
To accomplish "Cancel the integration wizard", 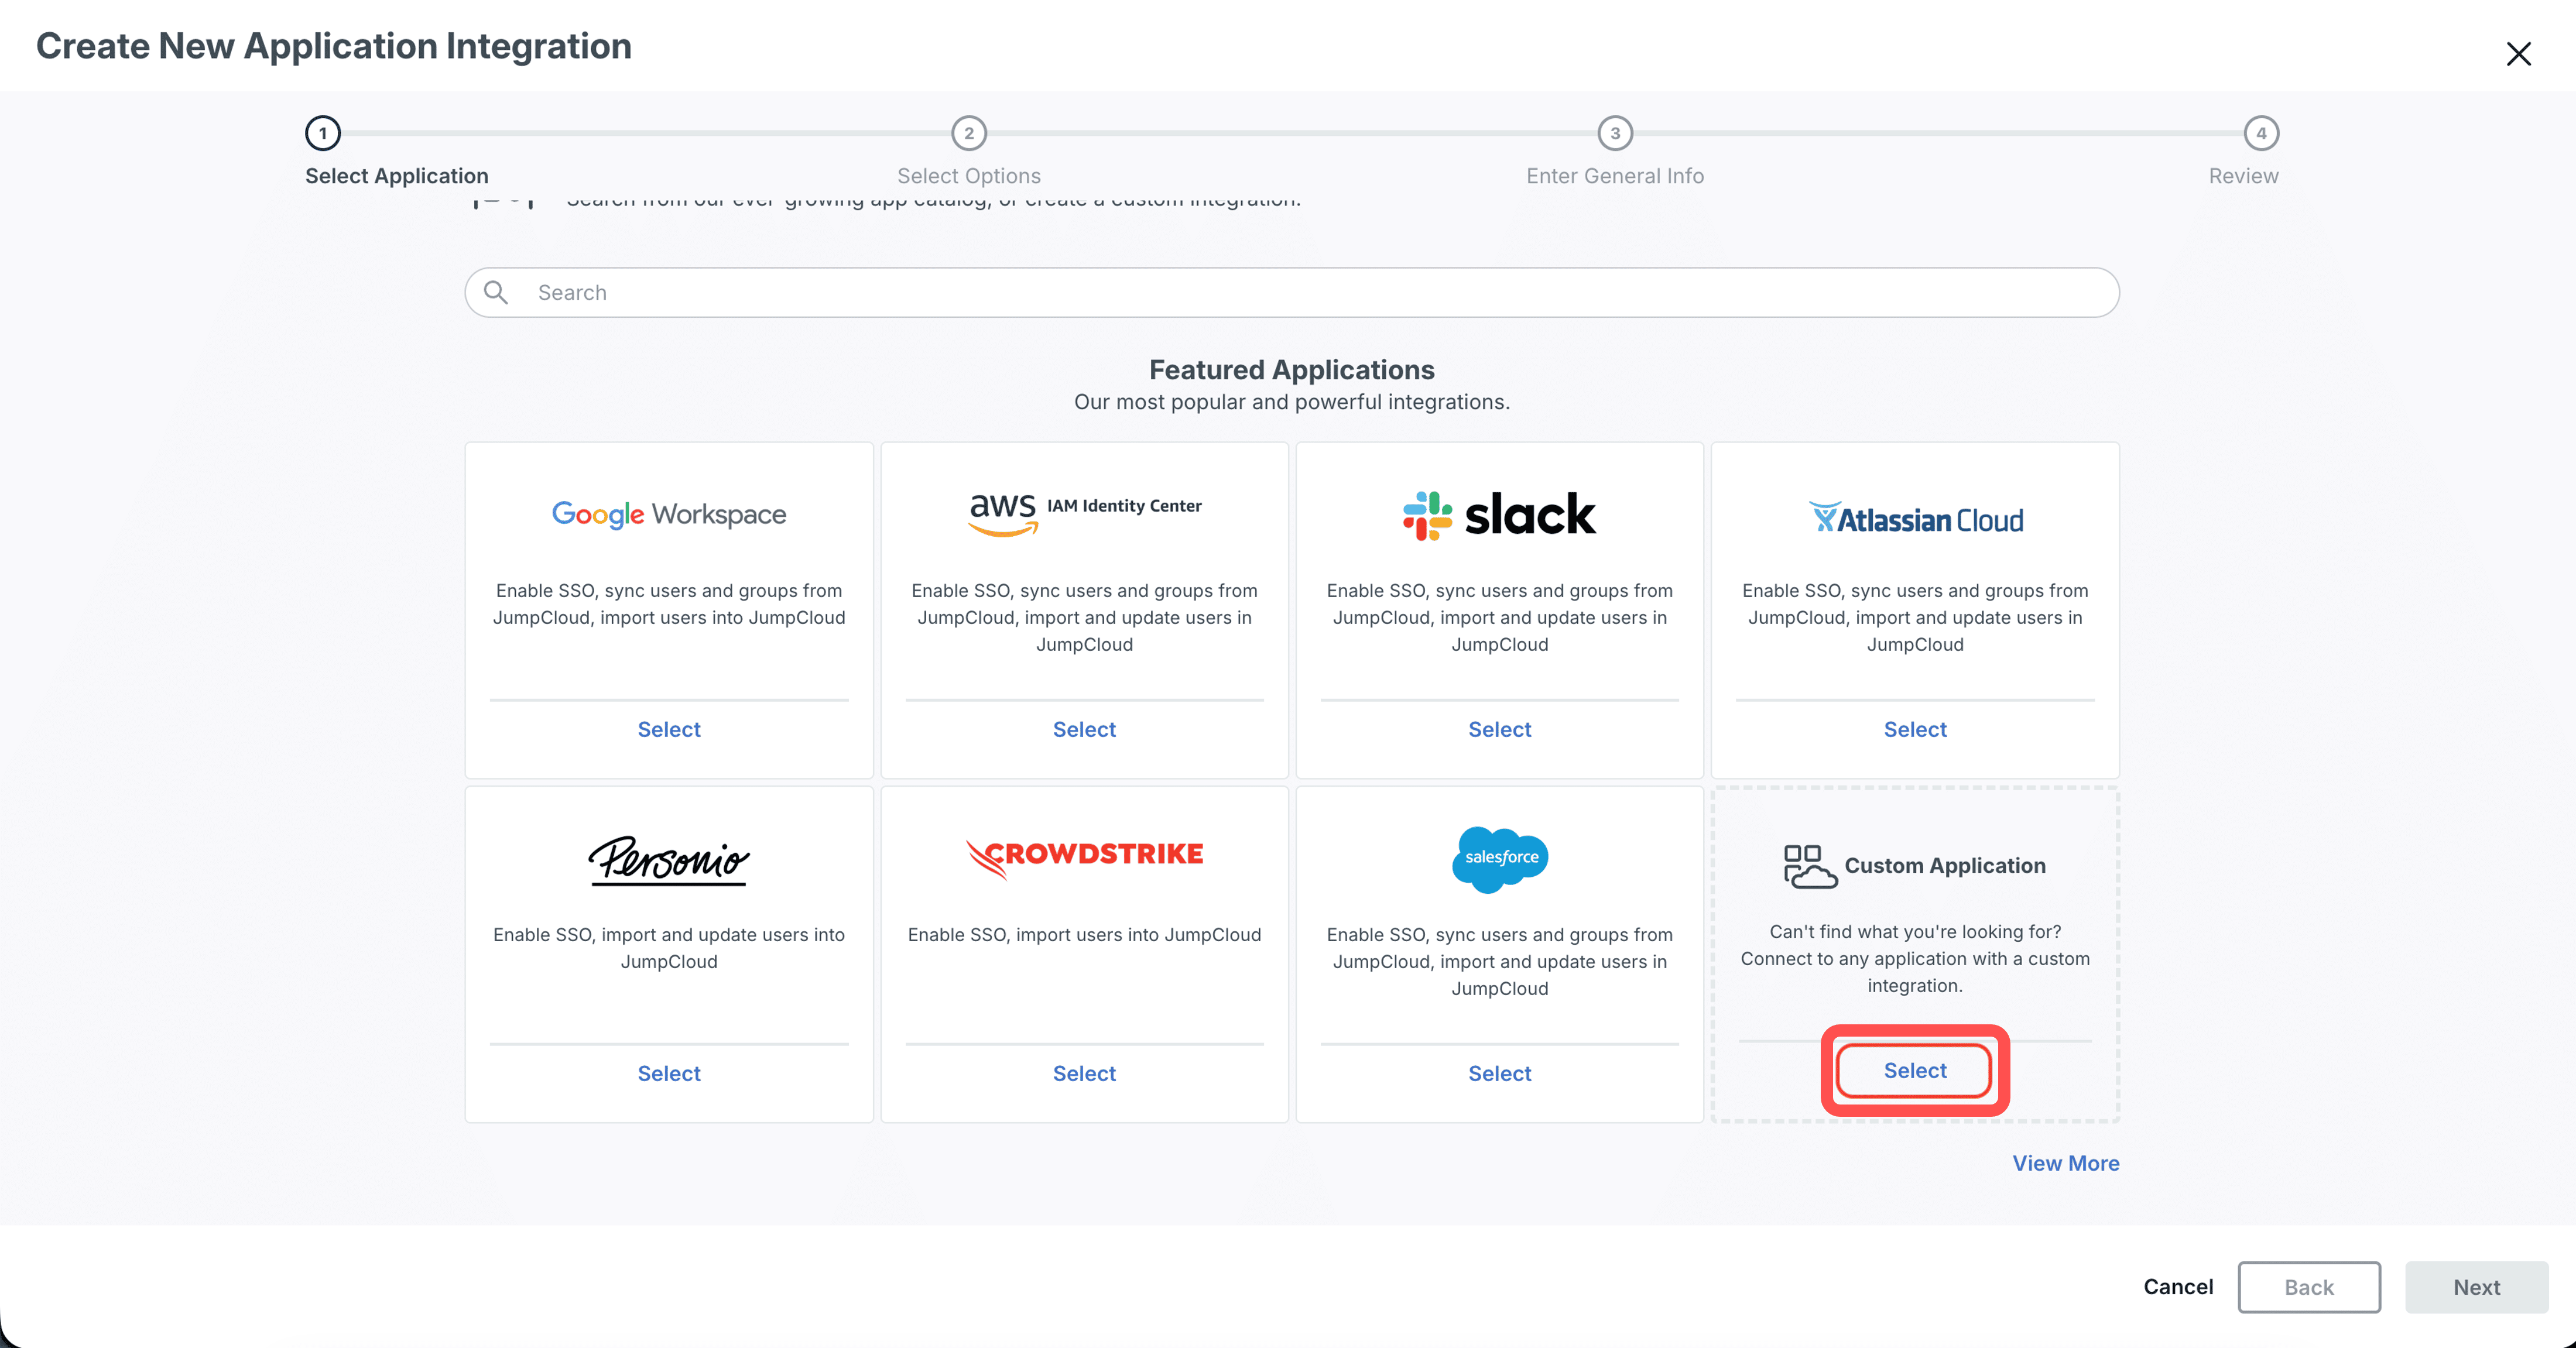I will click(x=2178, y=1287).
